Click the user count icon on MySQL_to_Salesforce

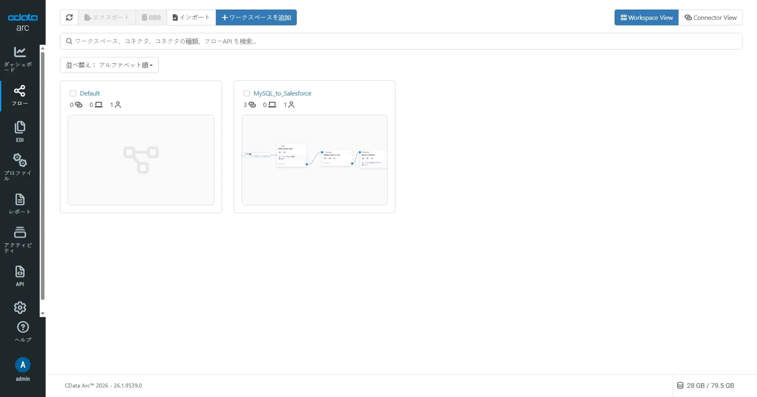(291, 105)
